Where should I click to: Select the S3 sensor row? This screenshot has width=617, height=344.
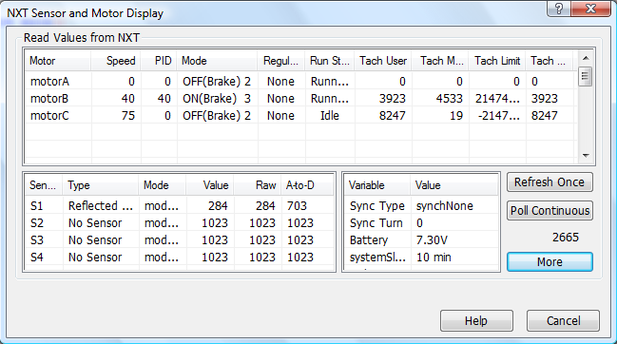pos(180,239)
